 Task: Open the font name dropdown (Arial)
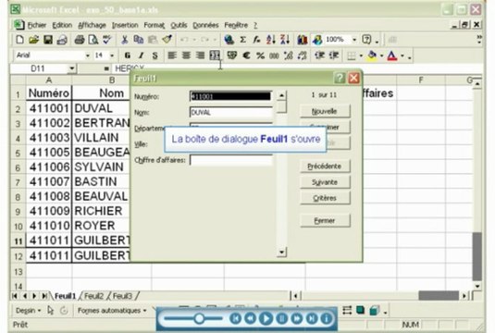coord(88,55)
